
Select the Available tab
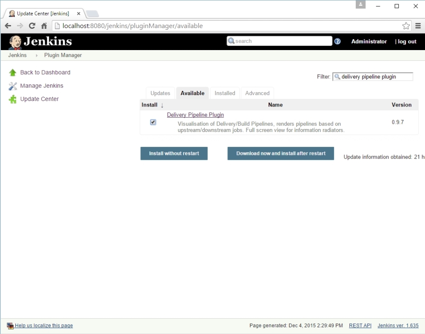click(193, 93)
